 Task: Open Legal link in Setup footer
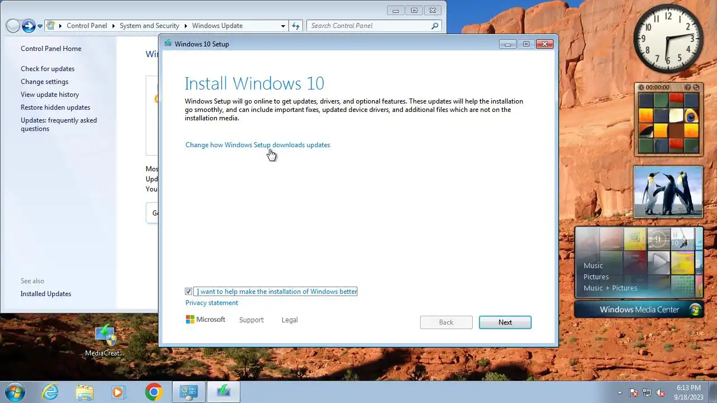[x=290, y=320]
